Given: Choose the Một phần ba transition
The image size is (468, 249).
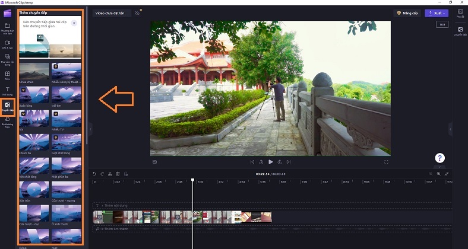Looking at the screenshot, I should pos(67,166).
